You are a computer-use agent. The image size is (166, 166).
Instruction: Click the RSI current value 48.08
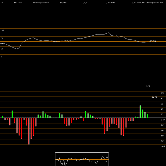(153, 41)
